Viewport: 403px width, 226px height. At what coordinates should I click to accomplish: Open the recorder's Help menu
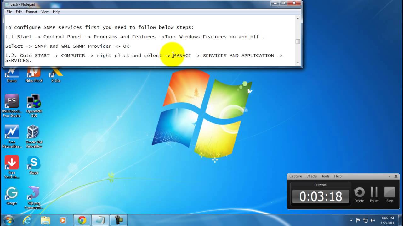pos(338,176)
